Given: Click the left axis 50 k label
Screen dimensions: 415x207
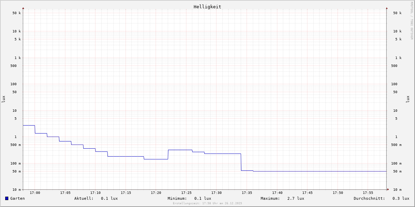Looking at the screenshot, I should (x=17, y=13).
